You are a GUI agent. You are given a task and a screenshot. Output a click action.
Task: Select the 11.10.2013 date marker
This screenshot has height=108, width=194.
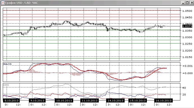click(x=90, y=100)
